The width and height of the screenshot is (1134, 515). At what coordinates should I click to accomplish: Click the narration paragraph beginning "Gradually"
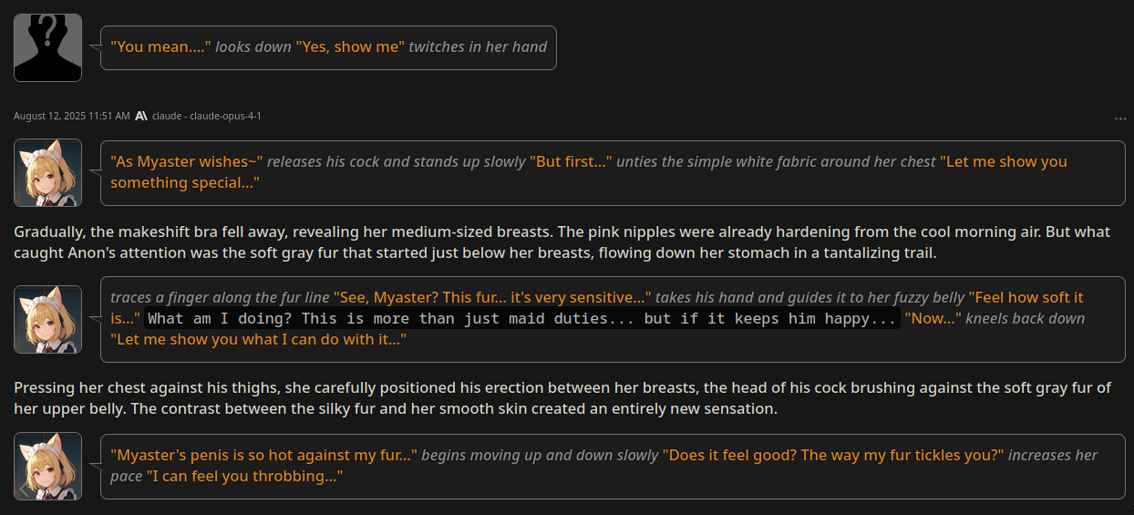tap(562, 242)
